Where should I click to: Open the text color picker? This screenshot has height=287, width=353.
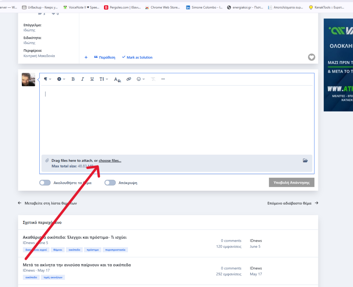[x=117, y=79]
